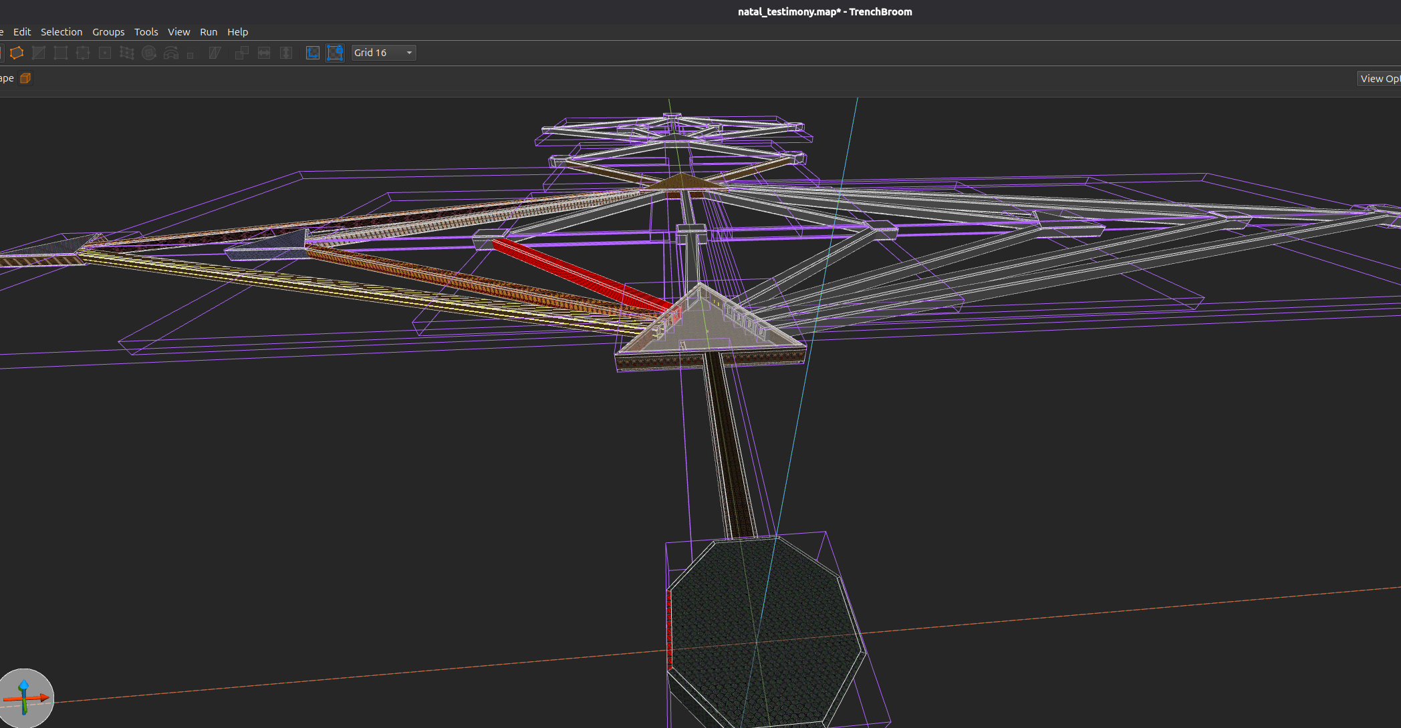Click the arch-shaped tool icon
1401x728 pixels.
171,53
